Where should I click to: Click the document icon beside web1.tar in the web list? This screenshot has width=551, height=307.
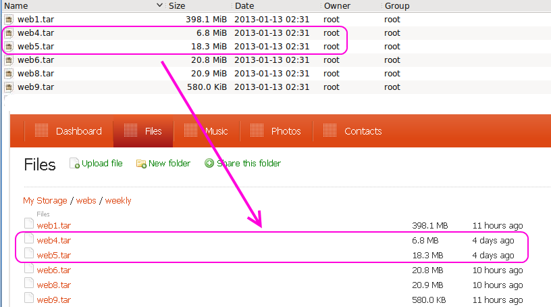(x=29, y=224)
